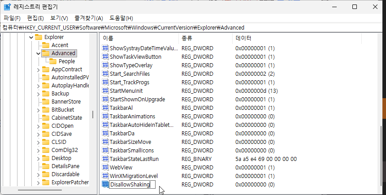Click the registry path address bar

[192, 28]
